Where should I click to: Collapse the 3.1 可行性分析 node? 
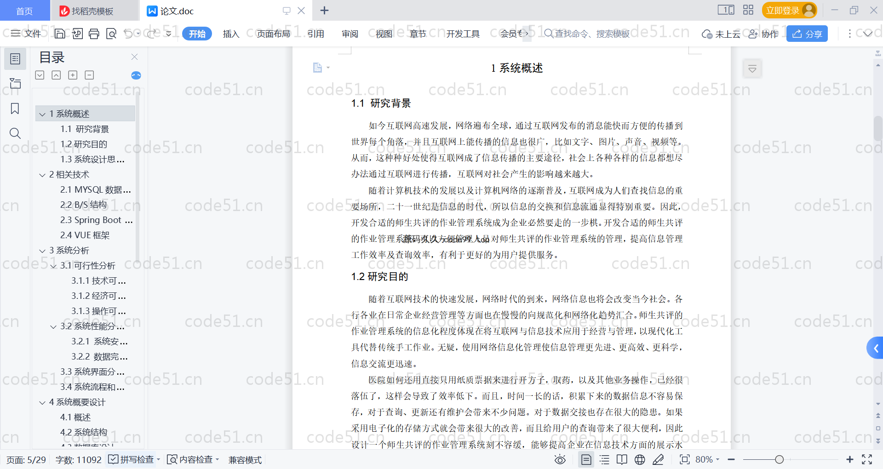tap(53, 266)
